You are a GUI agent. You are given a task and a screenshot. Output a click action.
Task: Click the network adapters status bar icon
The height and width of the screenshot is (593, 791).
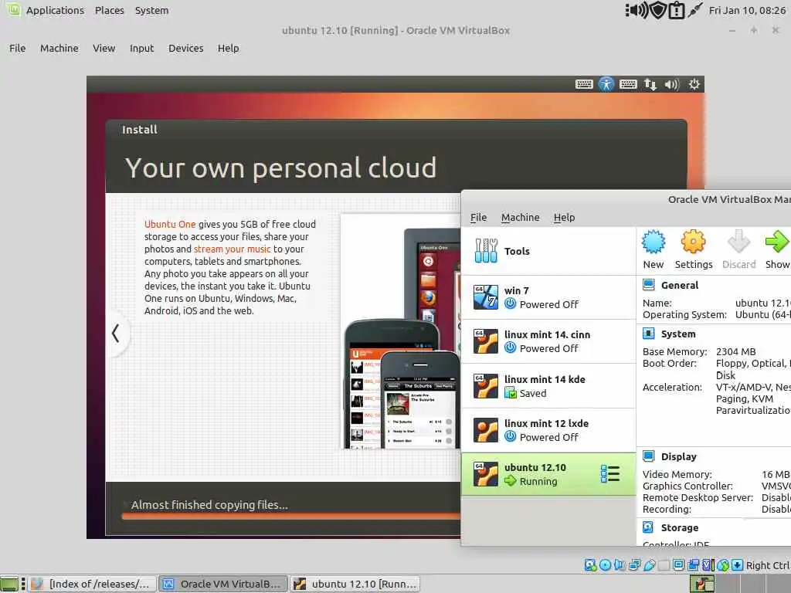coord(635,565)
